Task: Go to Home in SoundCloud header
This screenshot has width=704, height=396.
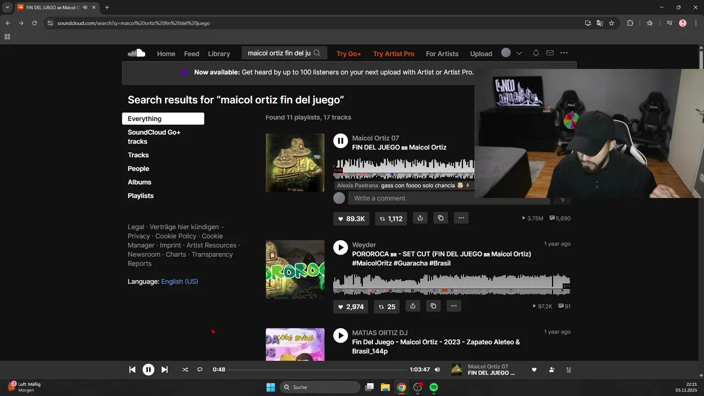Action: (x=166, y=53)
